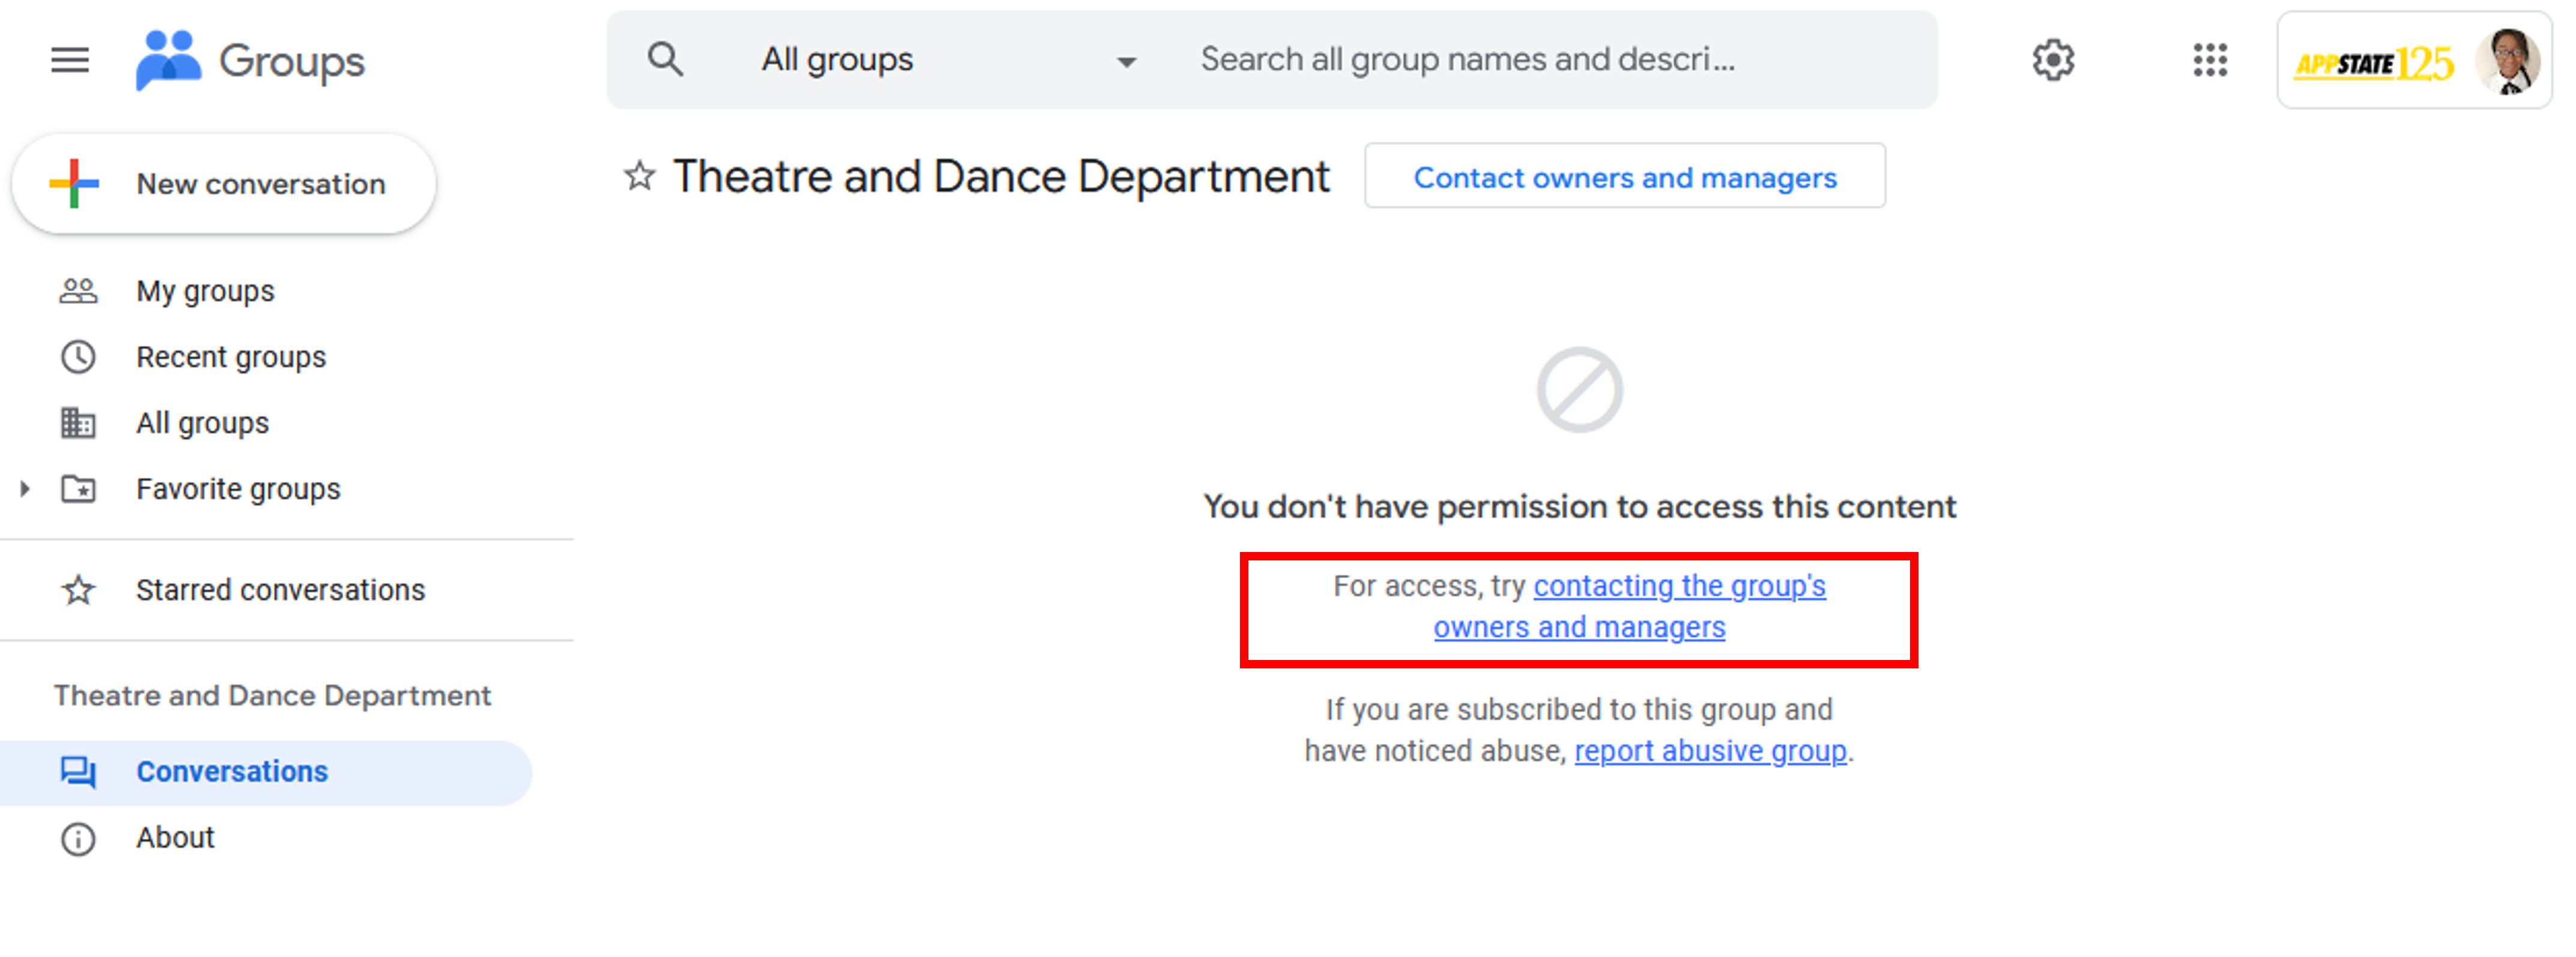Open Starred conversations
Screen dimensions: 2576x957
point(280,589)
